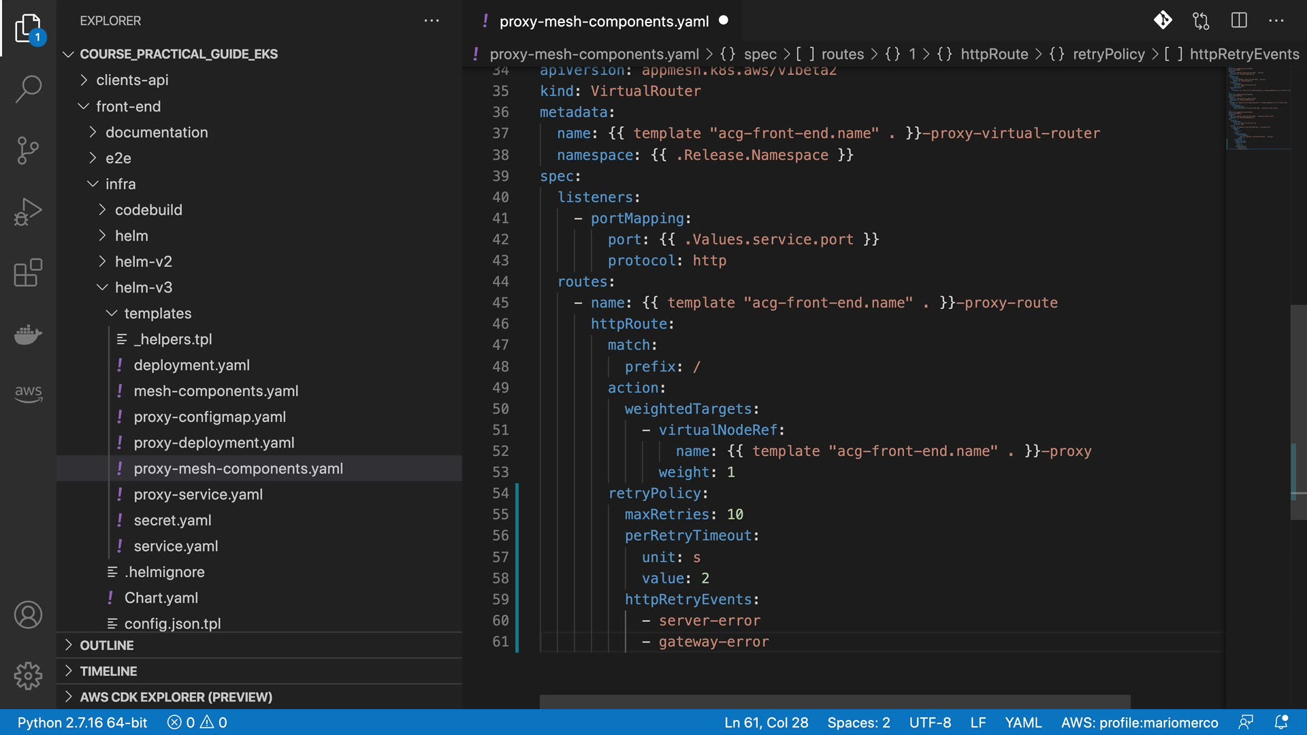
Task: Open the AWS toolkit panel
Action: coord(28,393)
